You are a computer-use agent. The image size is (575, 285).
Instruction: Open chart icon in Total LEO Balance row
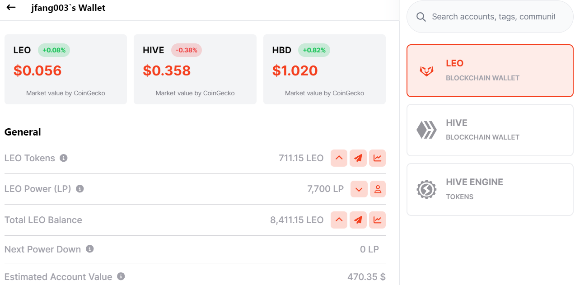click(x=377, y=220)
